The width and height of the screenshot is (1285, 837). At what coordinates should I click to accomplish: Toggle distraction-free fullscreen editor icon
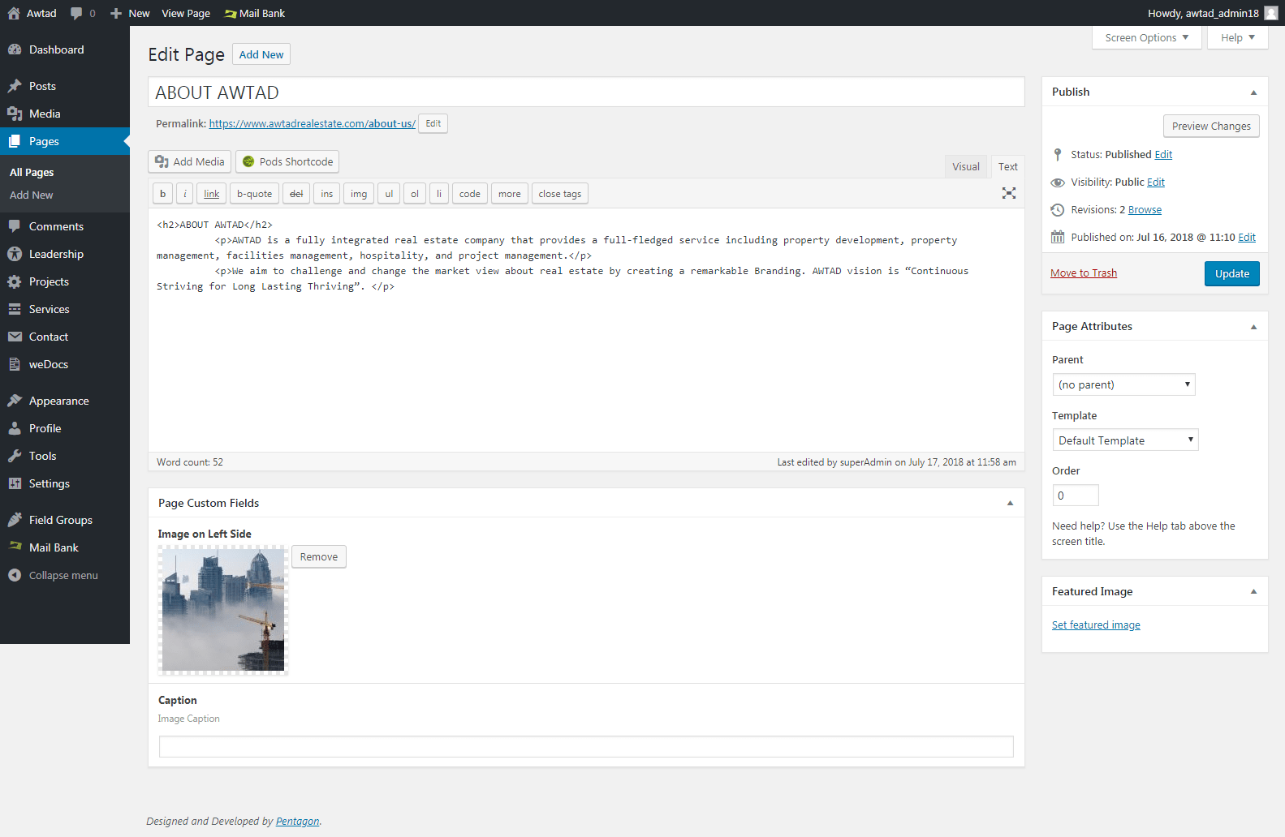[1009, 193]
